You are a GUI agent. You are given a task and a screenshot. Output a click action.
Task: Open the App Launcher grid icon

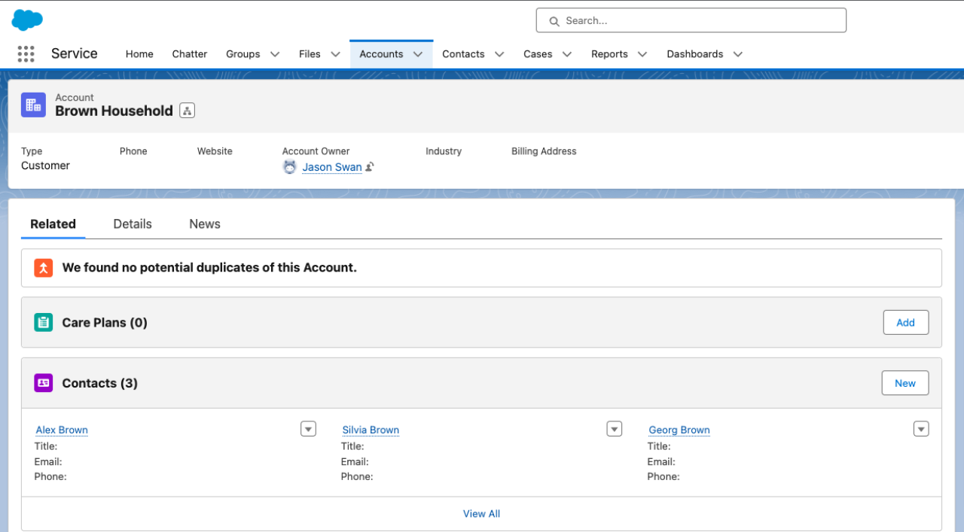[x=26, y=53]
